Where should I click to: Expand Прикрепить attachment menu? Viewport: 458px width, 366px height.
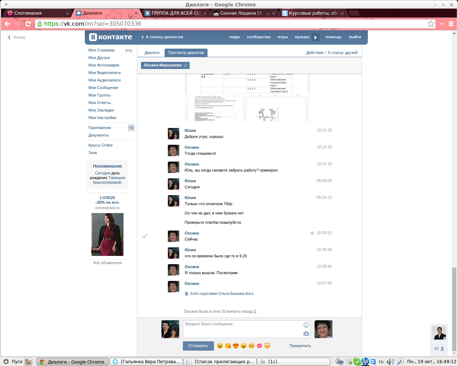tap(300, 346)
